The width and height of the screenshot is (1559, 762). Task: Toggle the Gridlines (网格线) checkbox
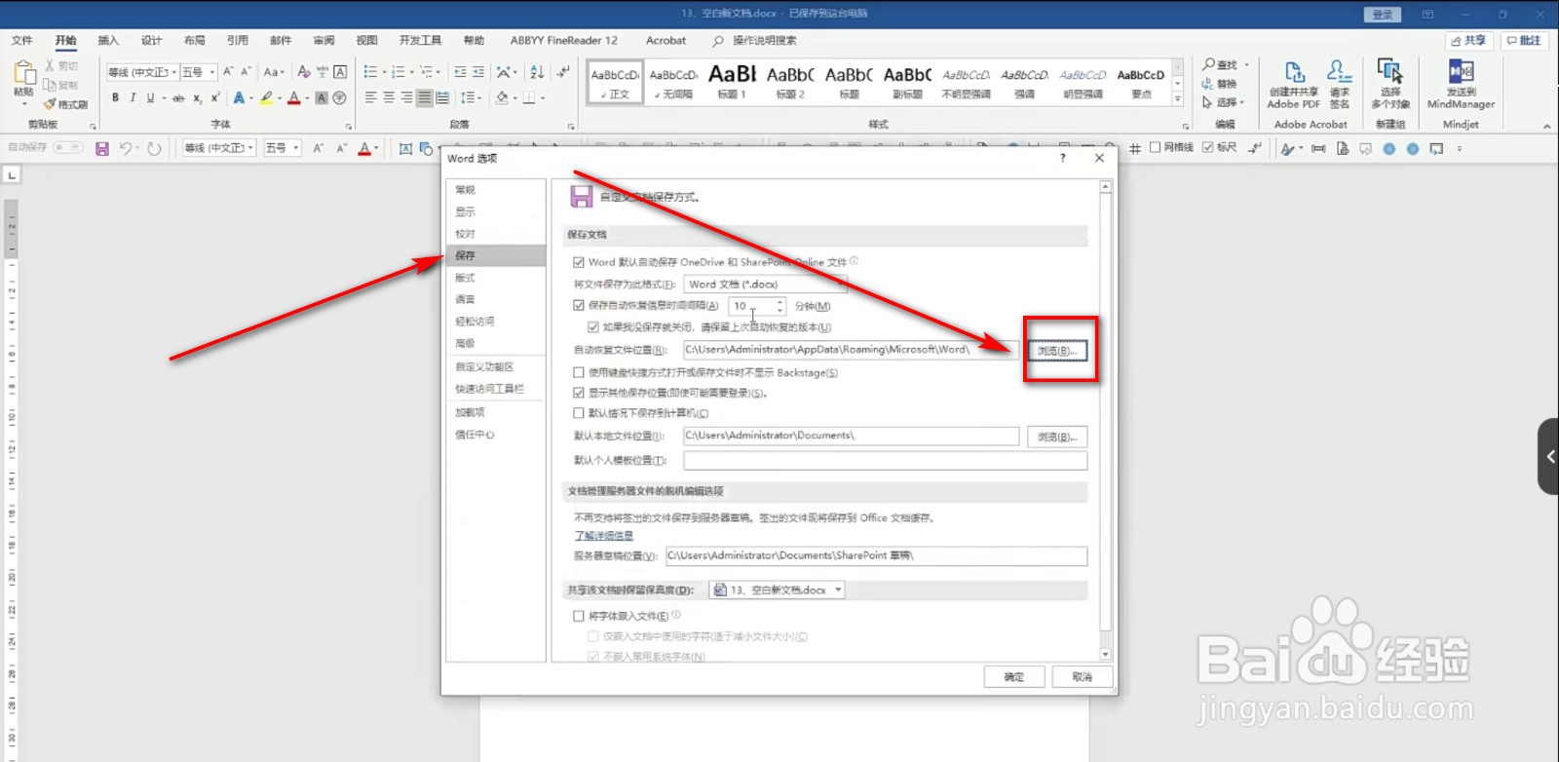click(x=1155, y=147)
